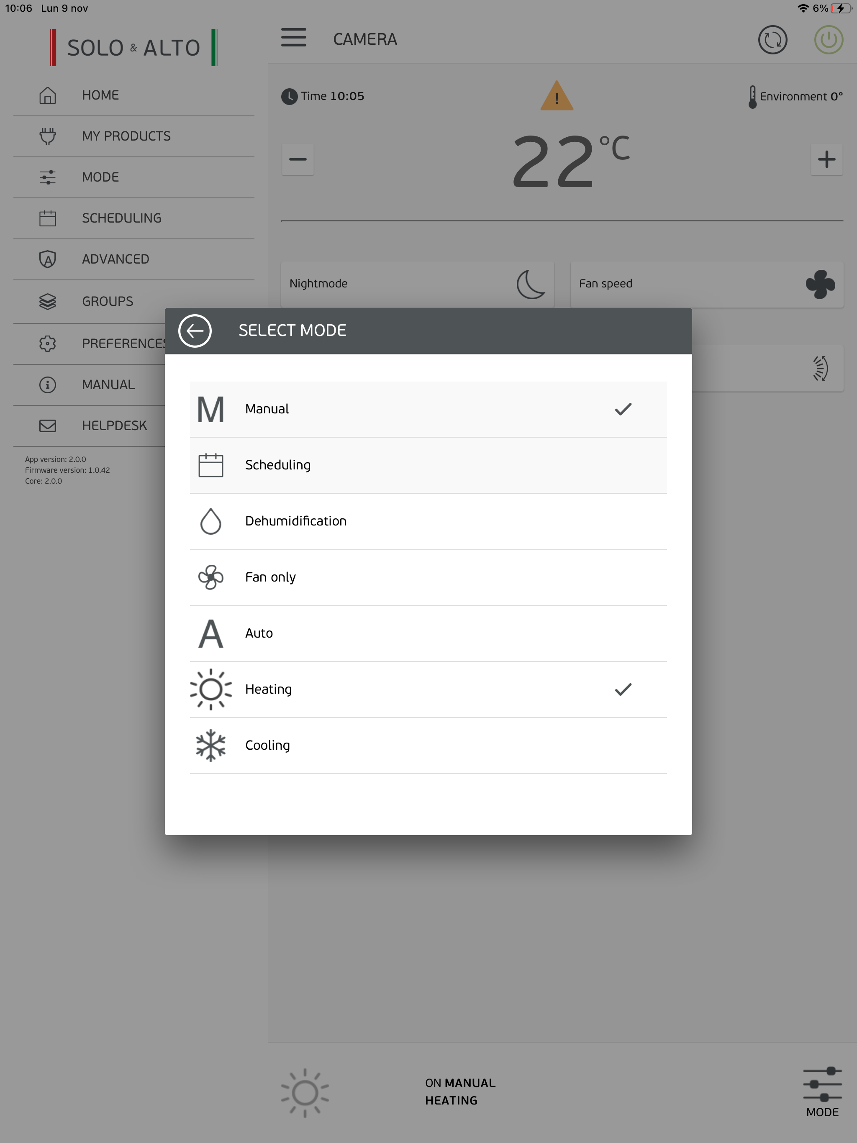Toggle Nightmode card
Viewport: 857px width, 1143px height.
(417, 284)
